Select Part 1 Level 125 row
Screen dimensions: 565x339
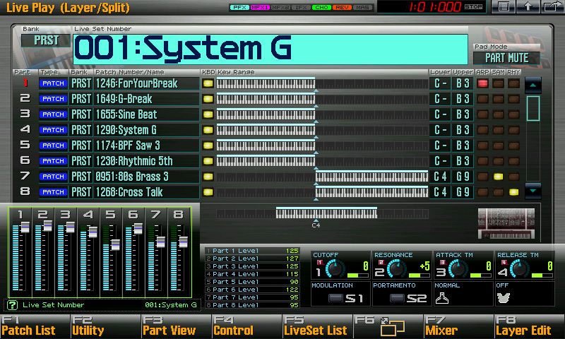(252, 251)
